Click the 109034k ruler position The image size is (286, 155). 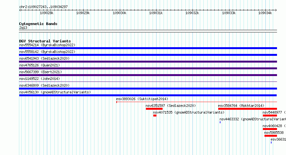coord(265,13)
